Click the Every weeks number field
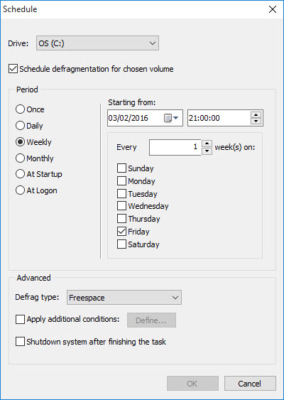This screenshot has width=284, height=400. click(x=175, y=147)
